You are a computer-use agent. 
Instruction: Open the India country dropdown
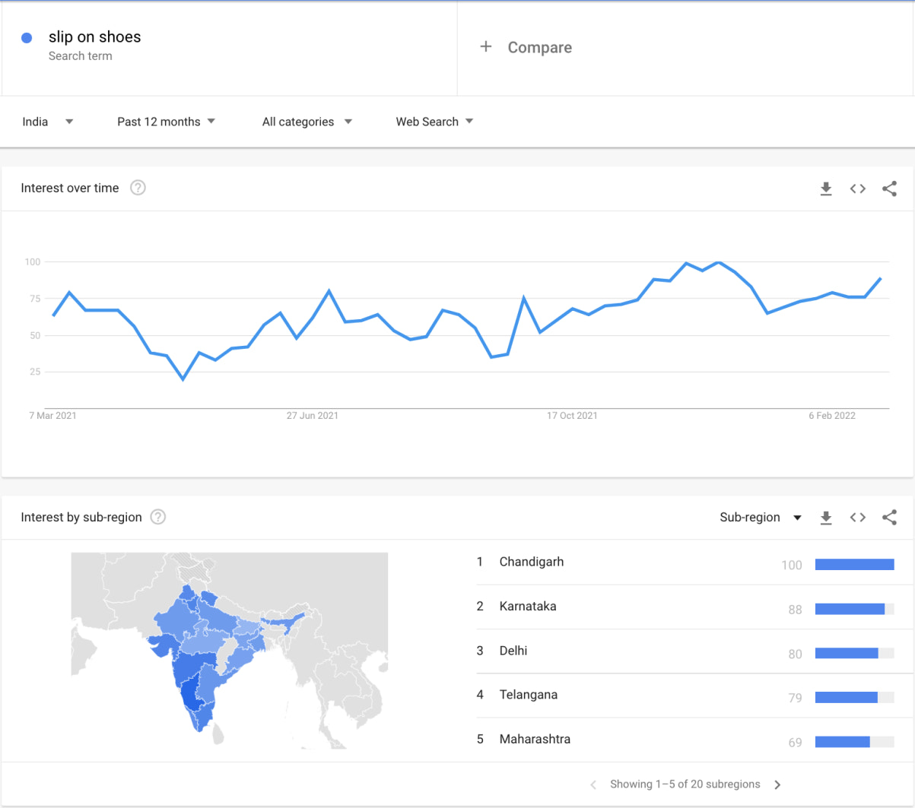pos(47,122)
